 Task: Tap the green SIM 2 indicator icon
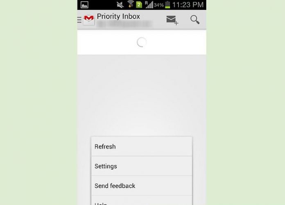pyautogui.click(x=139, y=5)
